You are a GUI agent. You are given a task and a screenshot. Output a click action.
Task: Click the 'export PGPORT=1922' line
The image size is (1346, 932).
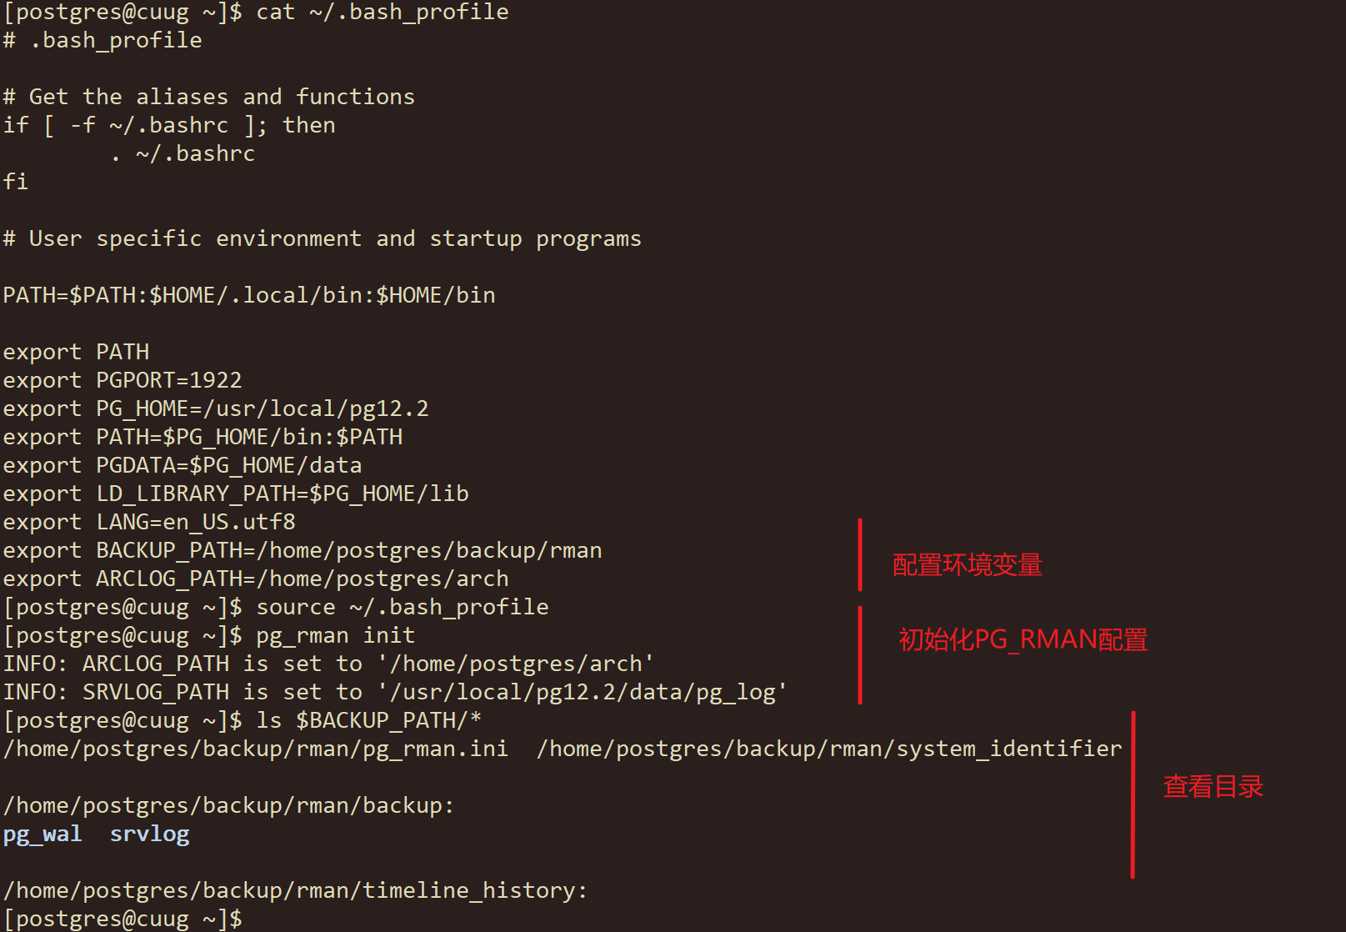(123, 380)
